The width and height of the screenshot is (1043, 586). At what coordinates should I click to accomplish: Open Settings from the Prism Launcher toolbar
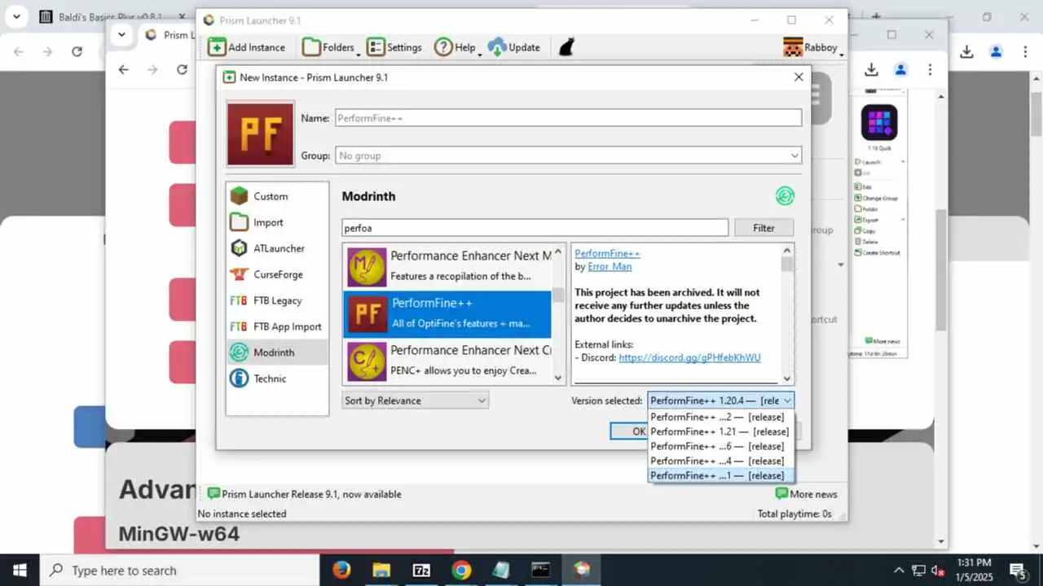[x=394, y=47]
